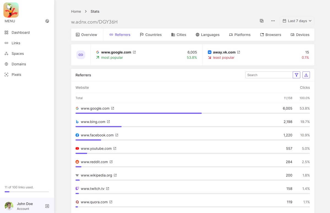Open external link icon in www.twitch.tv row
The width and height of the screenshot is (330, 213).
click(108, 189)
